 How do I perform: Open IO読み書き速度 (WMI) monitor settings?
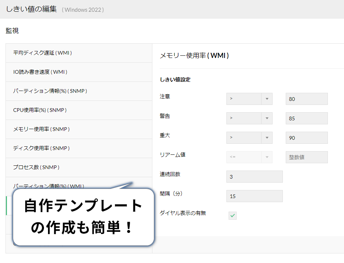coord(40,72)
